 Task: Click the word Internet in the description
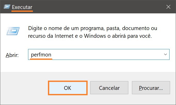(64, 36)
